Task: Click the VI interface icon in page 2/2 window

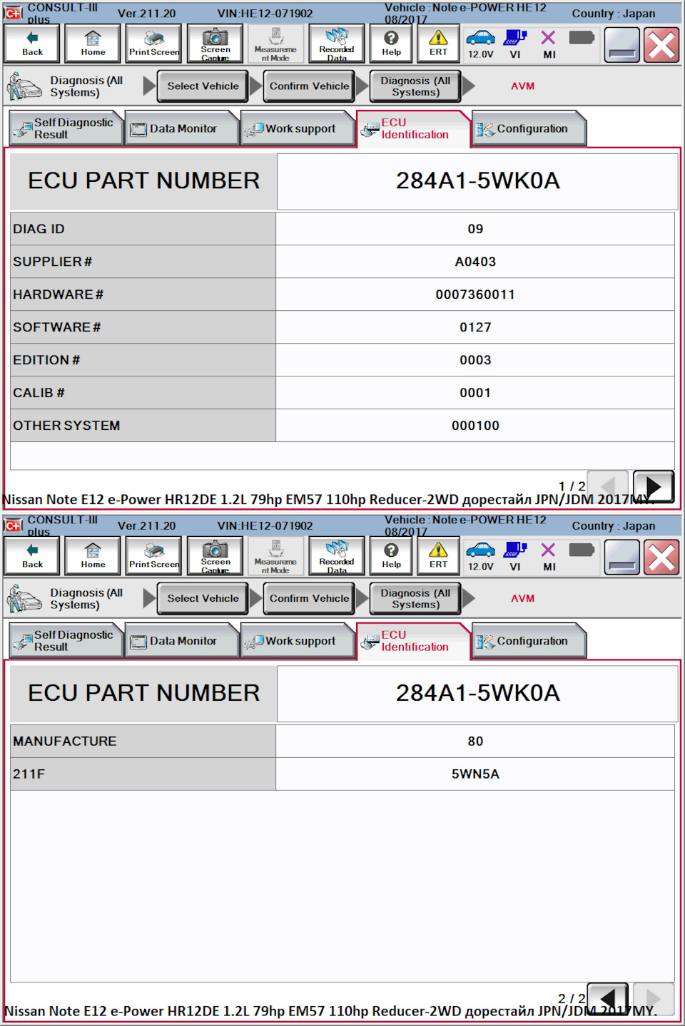Action: tap(515, 556)
